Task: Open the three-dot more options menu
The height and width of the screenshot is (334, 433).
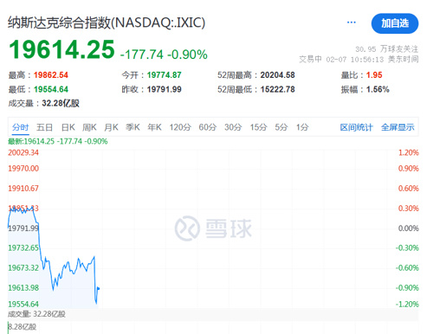Action: click(x=351, y=22)
